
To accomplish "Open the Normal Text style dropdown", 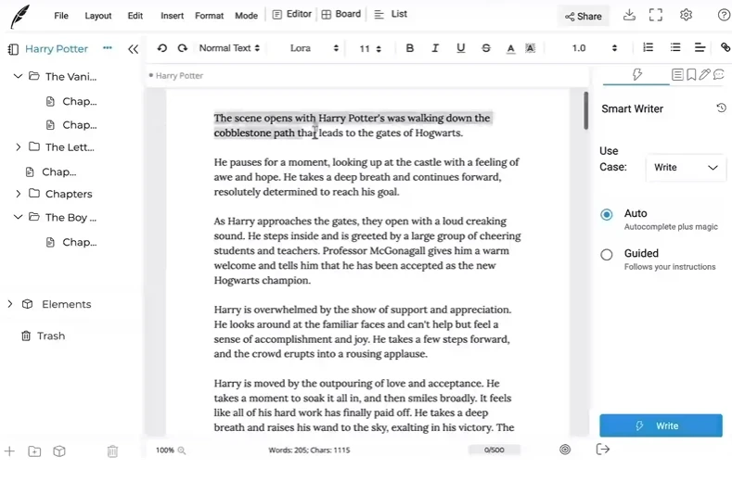I will point(229,48).
